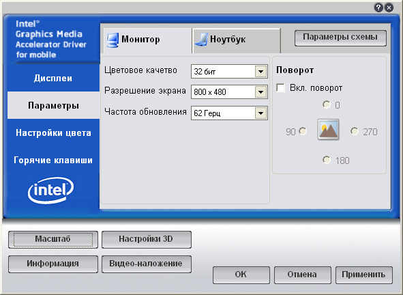Select the 180 degrees rotation radio
The width and height of the screenshot is (403, 295).
[x=327, y=160]
